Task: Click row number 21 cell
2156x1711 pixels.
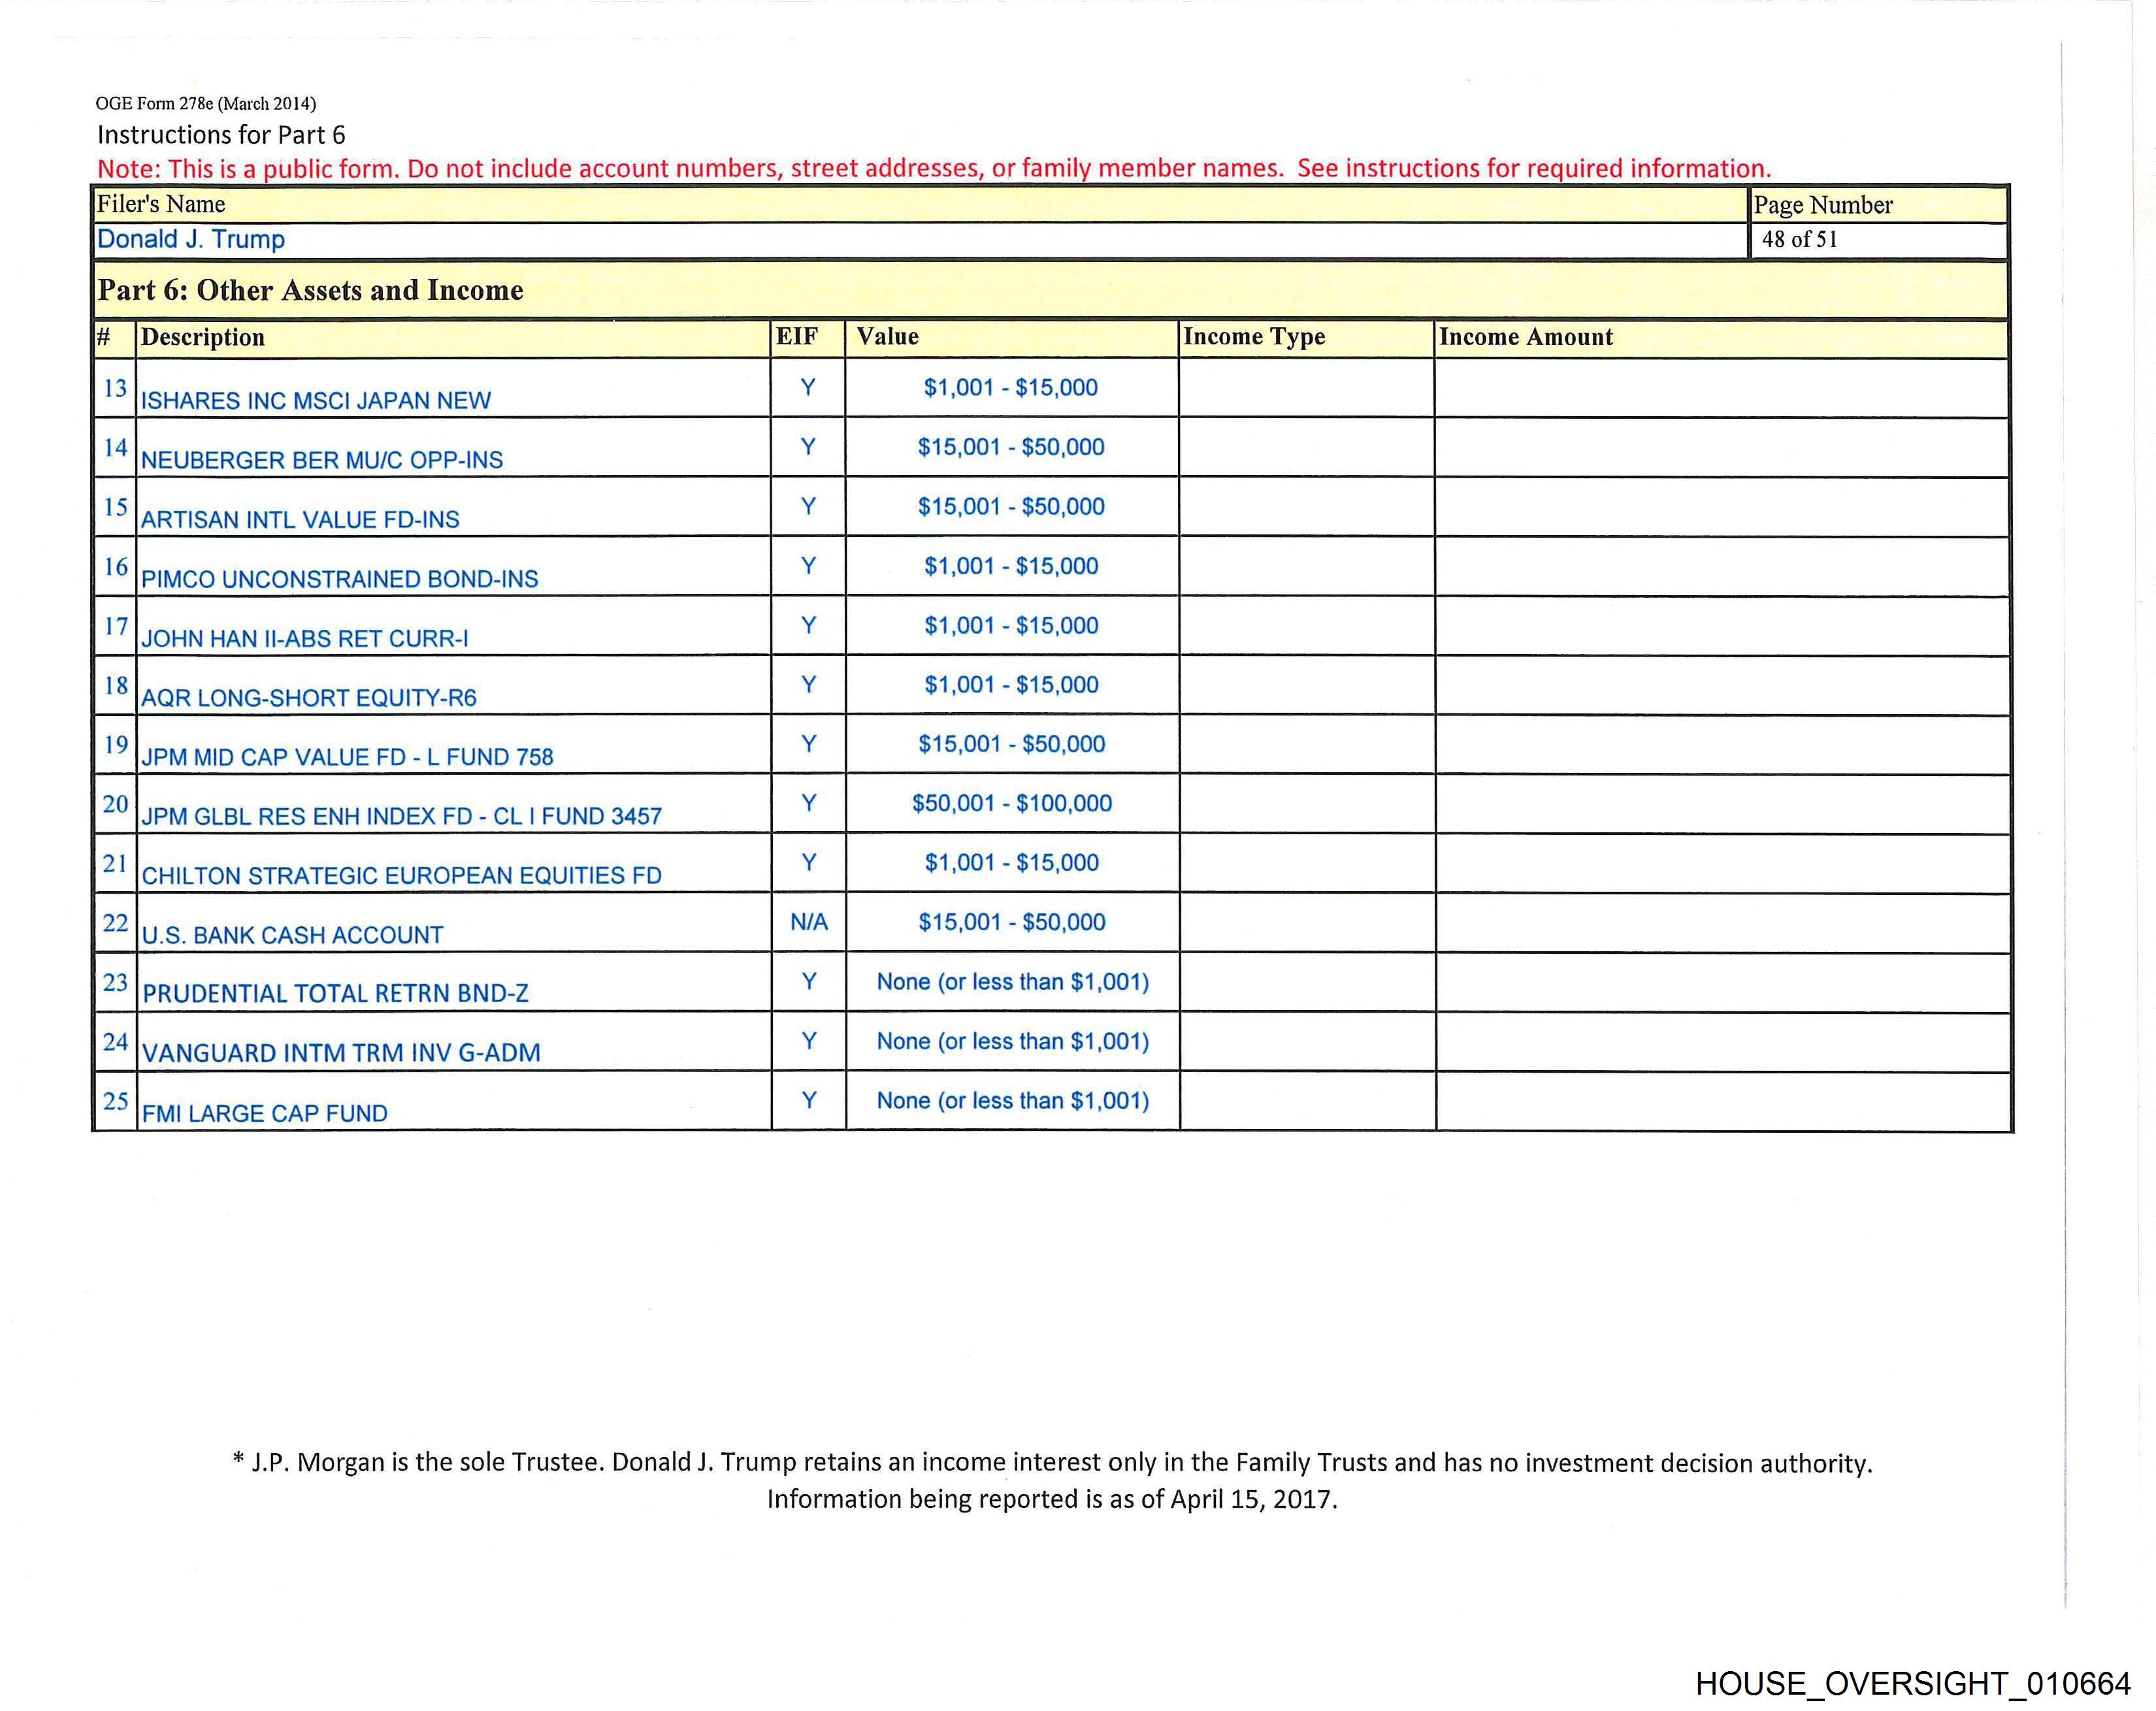Action: coord(115,863)
